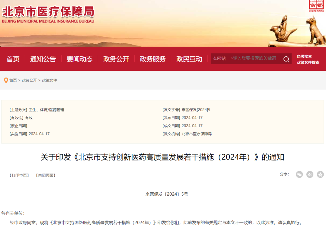This screenshot has height=227, width=326.
Task: Click the 分享 label
Action: click(284, 174)
